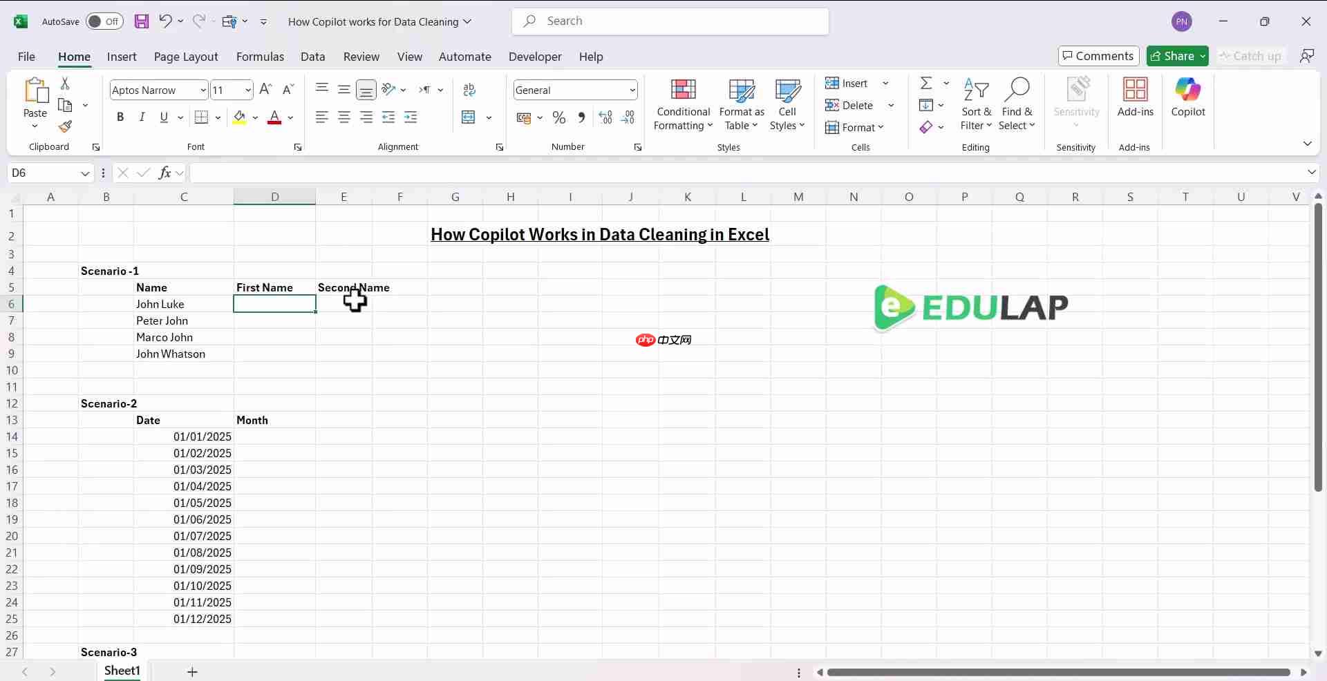Open the font name dropdown Aptos Narrow
Viewport: 1327px width, 681px height.
[x=203, y=90]
